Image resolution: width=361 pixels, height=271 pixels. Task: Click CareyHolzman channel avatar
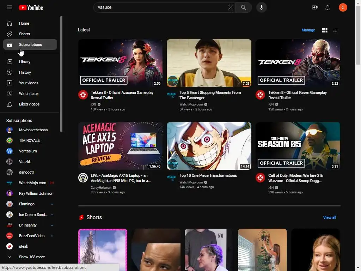83,178
